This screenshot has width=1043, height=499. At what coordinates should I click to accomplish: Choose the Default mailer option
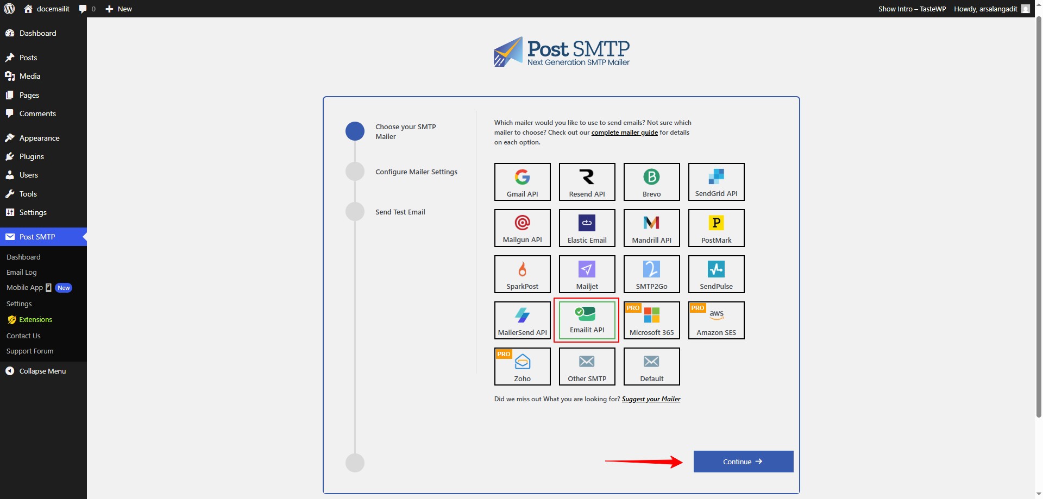point(651,367)
